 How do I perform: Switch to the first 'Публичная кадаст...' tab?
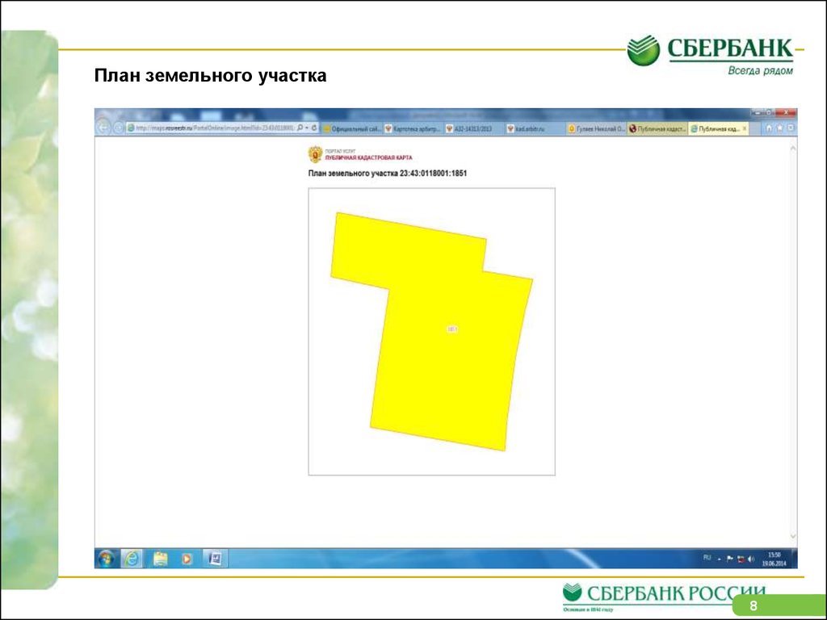tap(657, 128)
